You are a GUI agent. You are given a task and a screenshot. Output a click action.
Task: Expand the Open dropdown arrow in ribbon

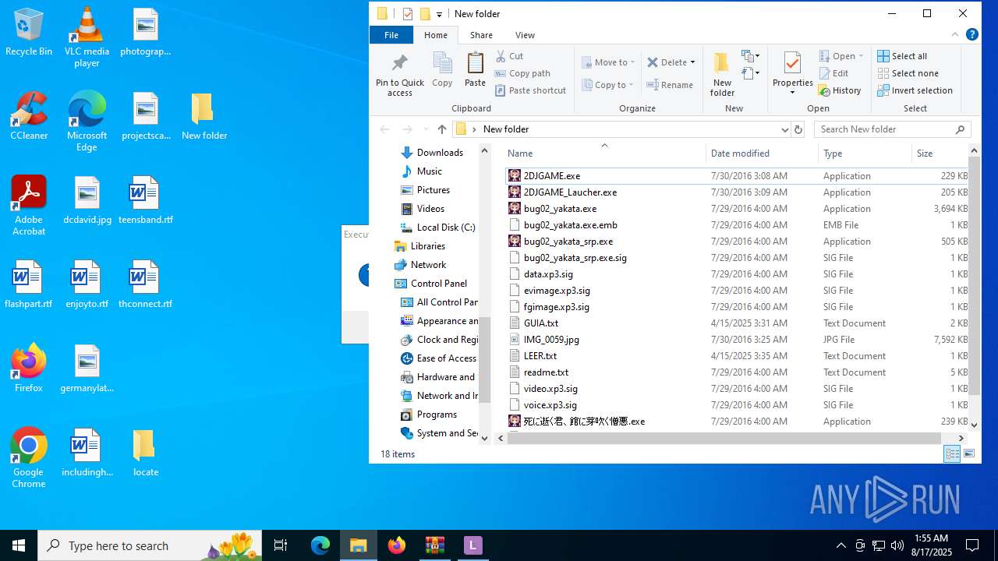(861, 56)
